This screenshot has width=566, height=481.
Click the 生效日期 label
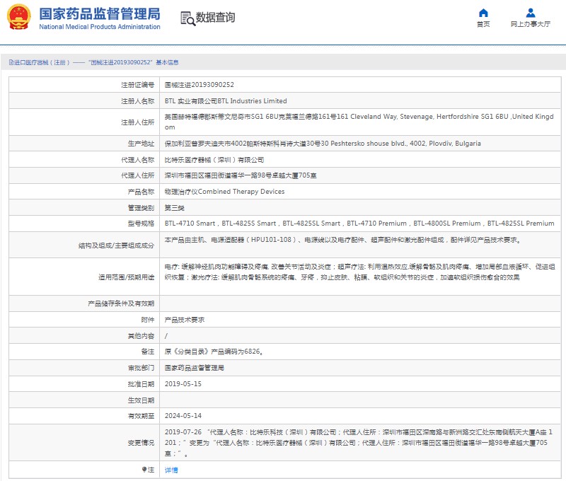coord(141,400)
